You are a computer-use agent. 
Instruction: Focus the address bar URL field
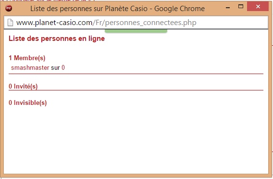coord(136,23)
